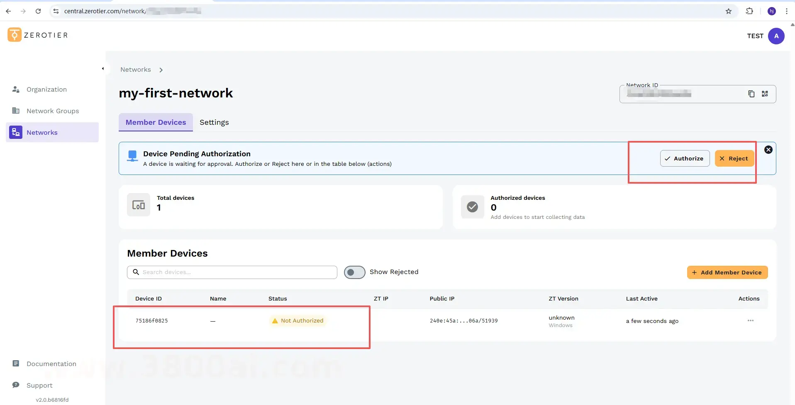The image size is (795, 405).
Task: Focus the Search devices input field
Action: (x=237, y=272)
